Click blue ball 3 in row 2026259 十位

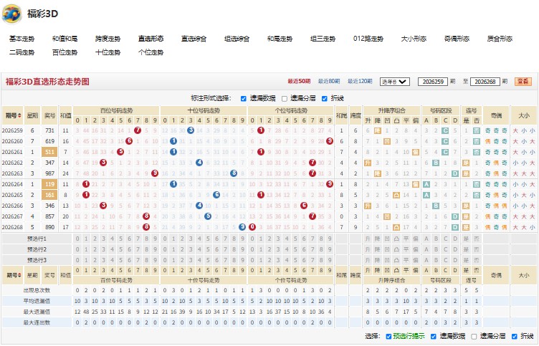(191, 130)
